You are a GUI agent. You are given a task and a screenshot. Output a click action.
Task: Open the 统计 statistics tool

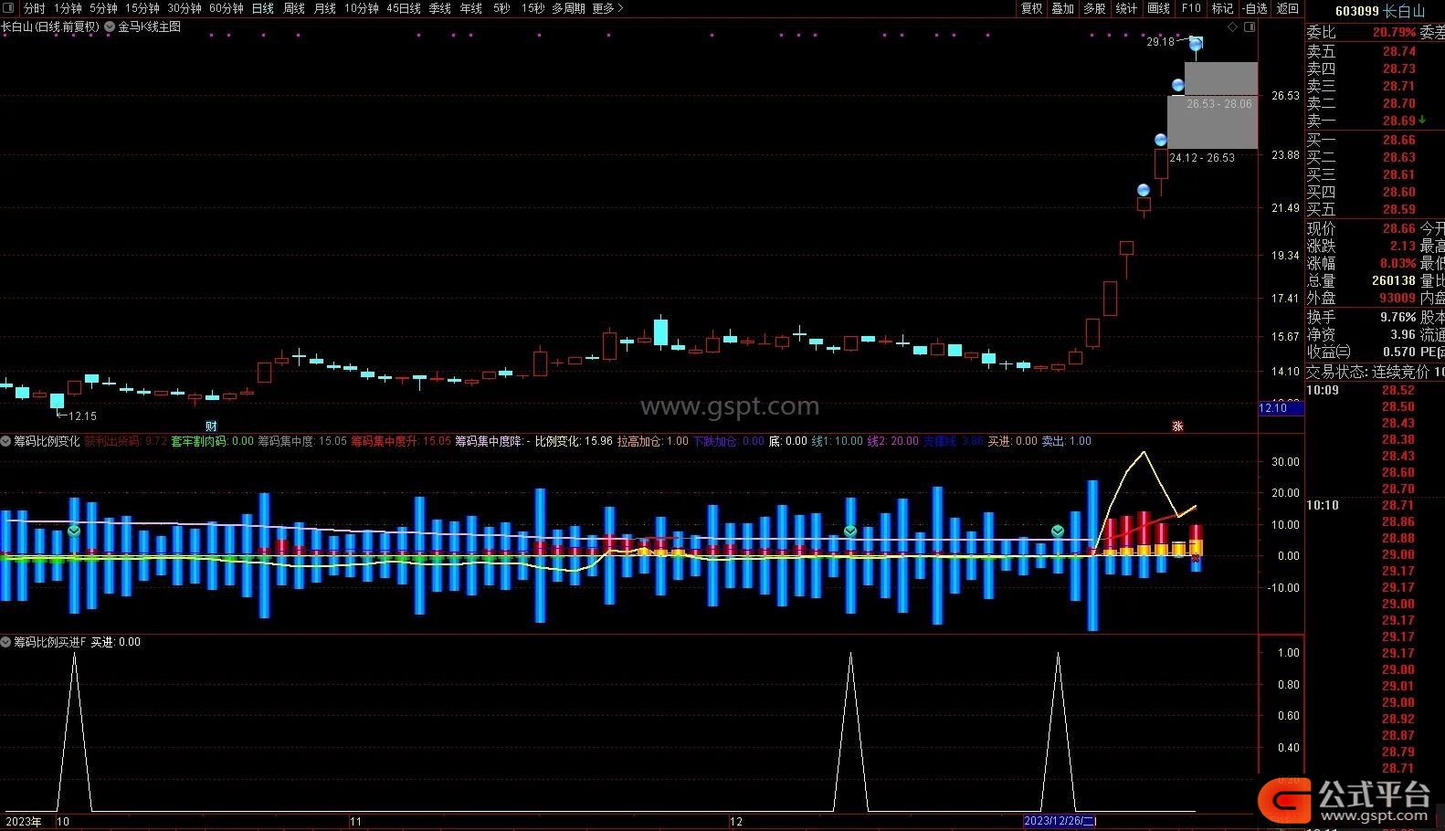click(1126, 8)
